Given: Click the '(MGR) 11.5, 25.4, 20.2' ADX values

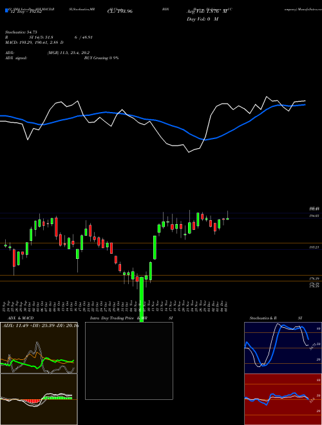Looking at the screenshot, I should [68, 53].
